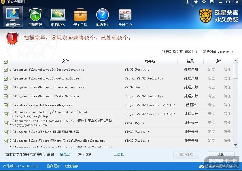The width and height of the screenshot is (242, 171).
Task: Click 定位 for c:\program files desktoplayer.exe
Action: [211, 69]
